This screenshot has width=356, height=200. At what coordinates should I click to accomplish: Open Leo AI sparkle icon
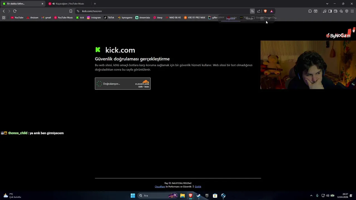pyautogui.click(x=341, y=11)
